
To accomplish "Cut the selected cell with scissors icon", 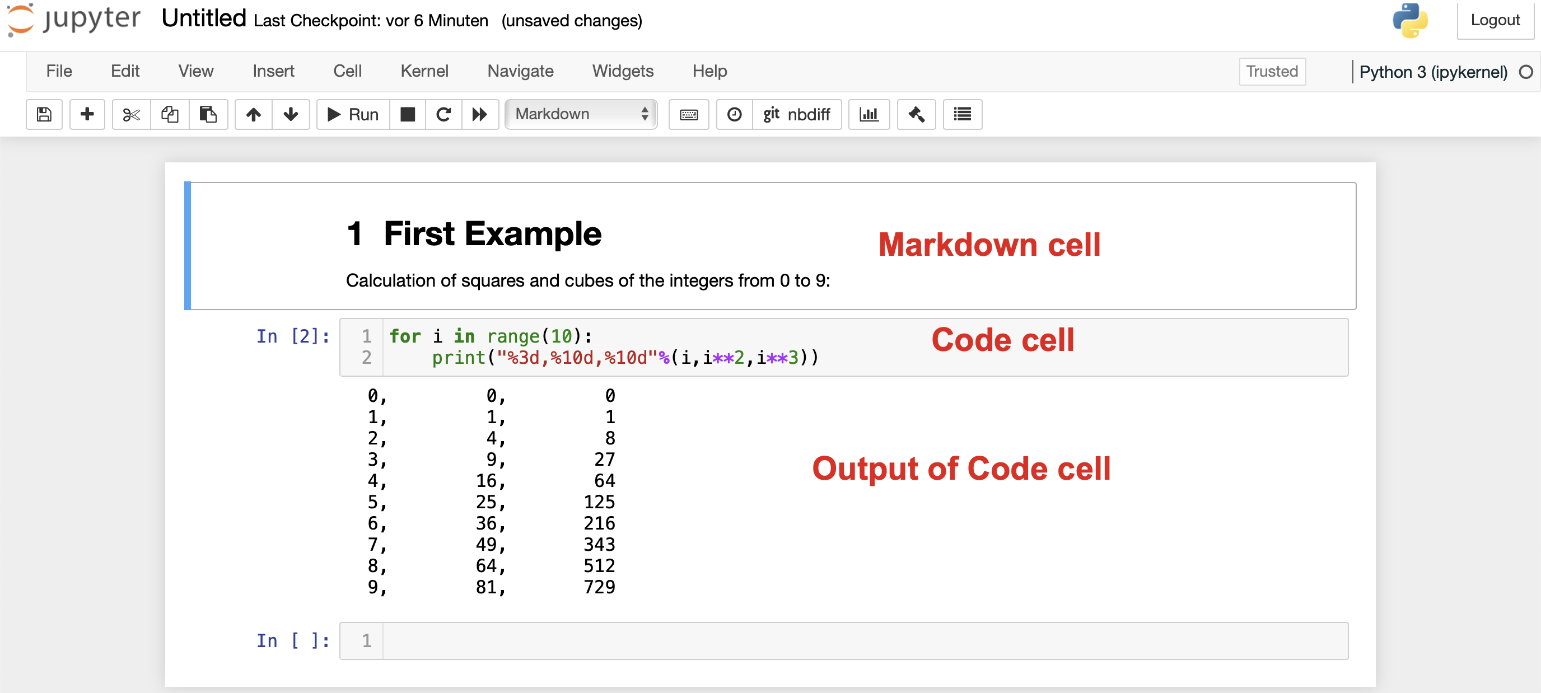I will click(130, 114).
